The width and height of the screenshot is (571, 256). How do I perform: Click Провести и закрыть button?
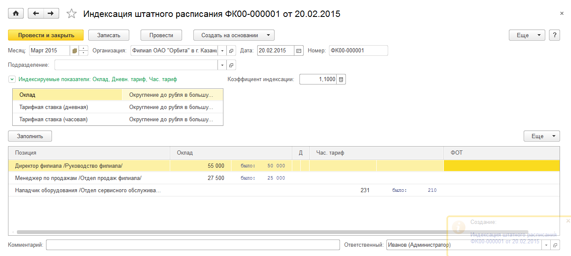click(x=46, y=35)
